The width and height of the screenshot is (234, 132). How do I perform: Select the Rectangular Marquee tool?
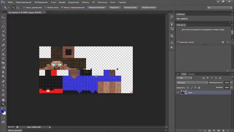(3, 22)
